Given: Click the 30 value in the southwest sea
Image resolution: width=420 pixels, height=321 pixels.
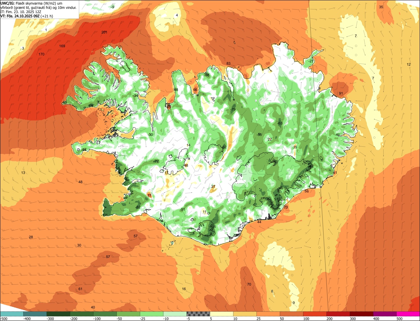Looking at the screenshot, I should point(79,245).
